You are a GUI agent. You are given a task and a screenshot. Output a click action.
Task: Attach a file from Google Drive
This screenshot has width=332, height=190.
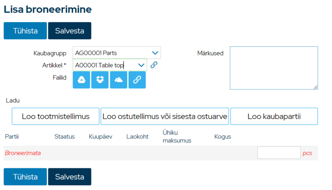[81, 80]
